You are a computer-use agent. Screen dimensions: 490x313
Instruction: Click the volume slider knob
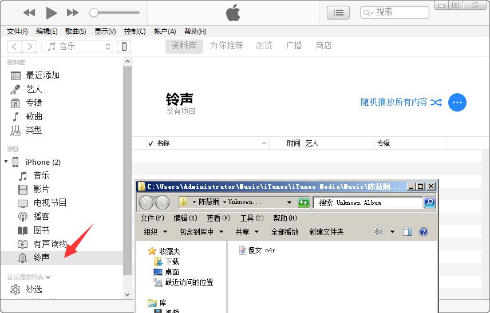click(94, 13)
